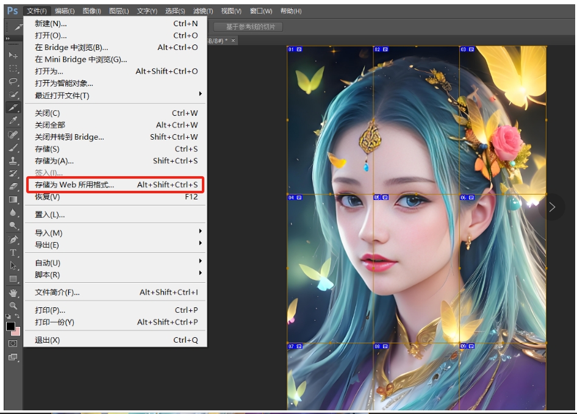This screenshot has height=414, width=577.
Task: Toggle Quick Mask mode
Action: click(13, 343)
